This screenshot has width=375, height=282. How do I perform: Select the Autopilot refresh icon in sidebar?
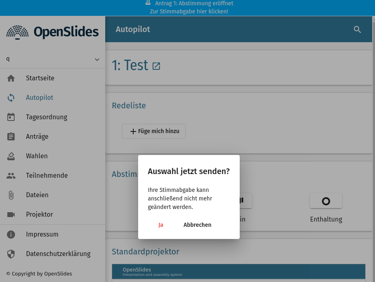11,97
